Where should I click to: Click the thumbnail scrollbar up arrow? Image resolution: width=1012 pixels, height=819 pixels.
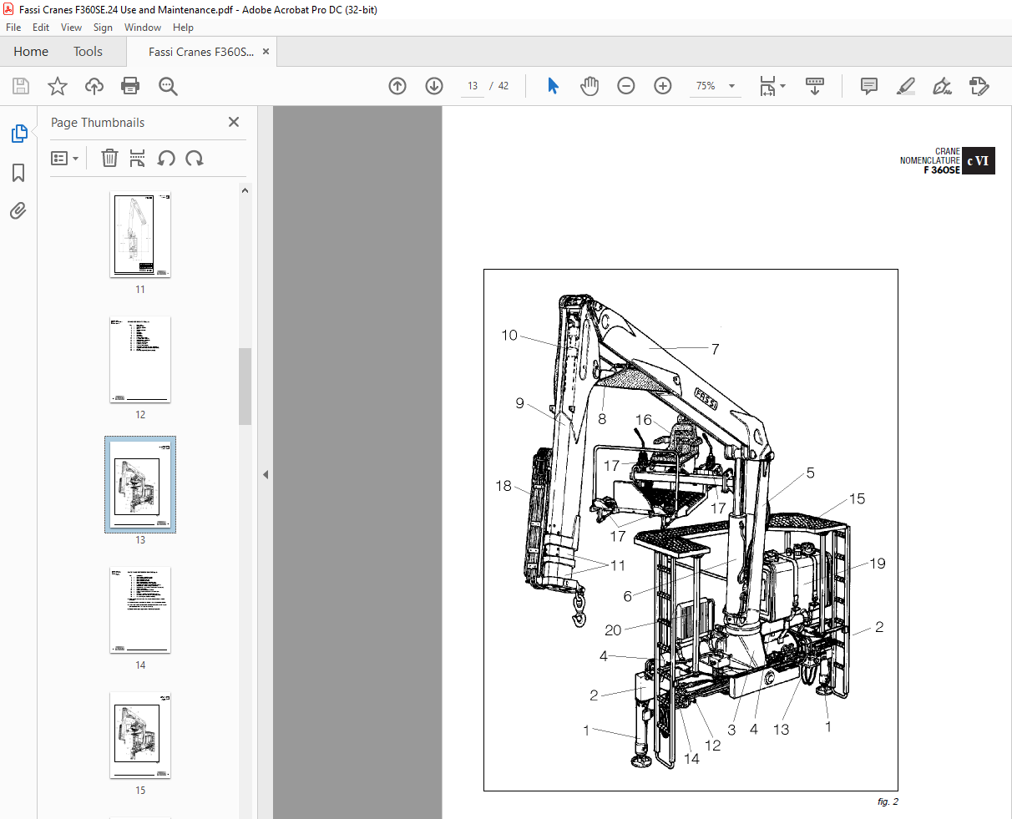(x=245, y=190)
